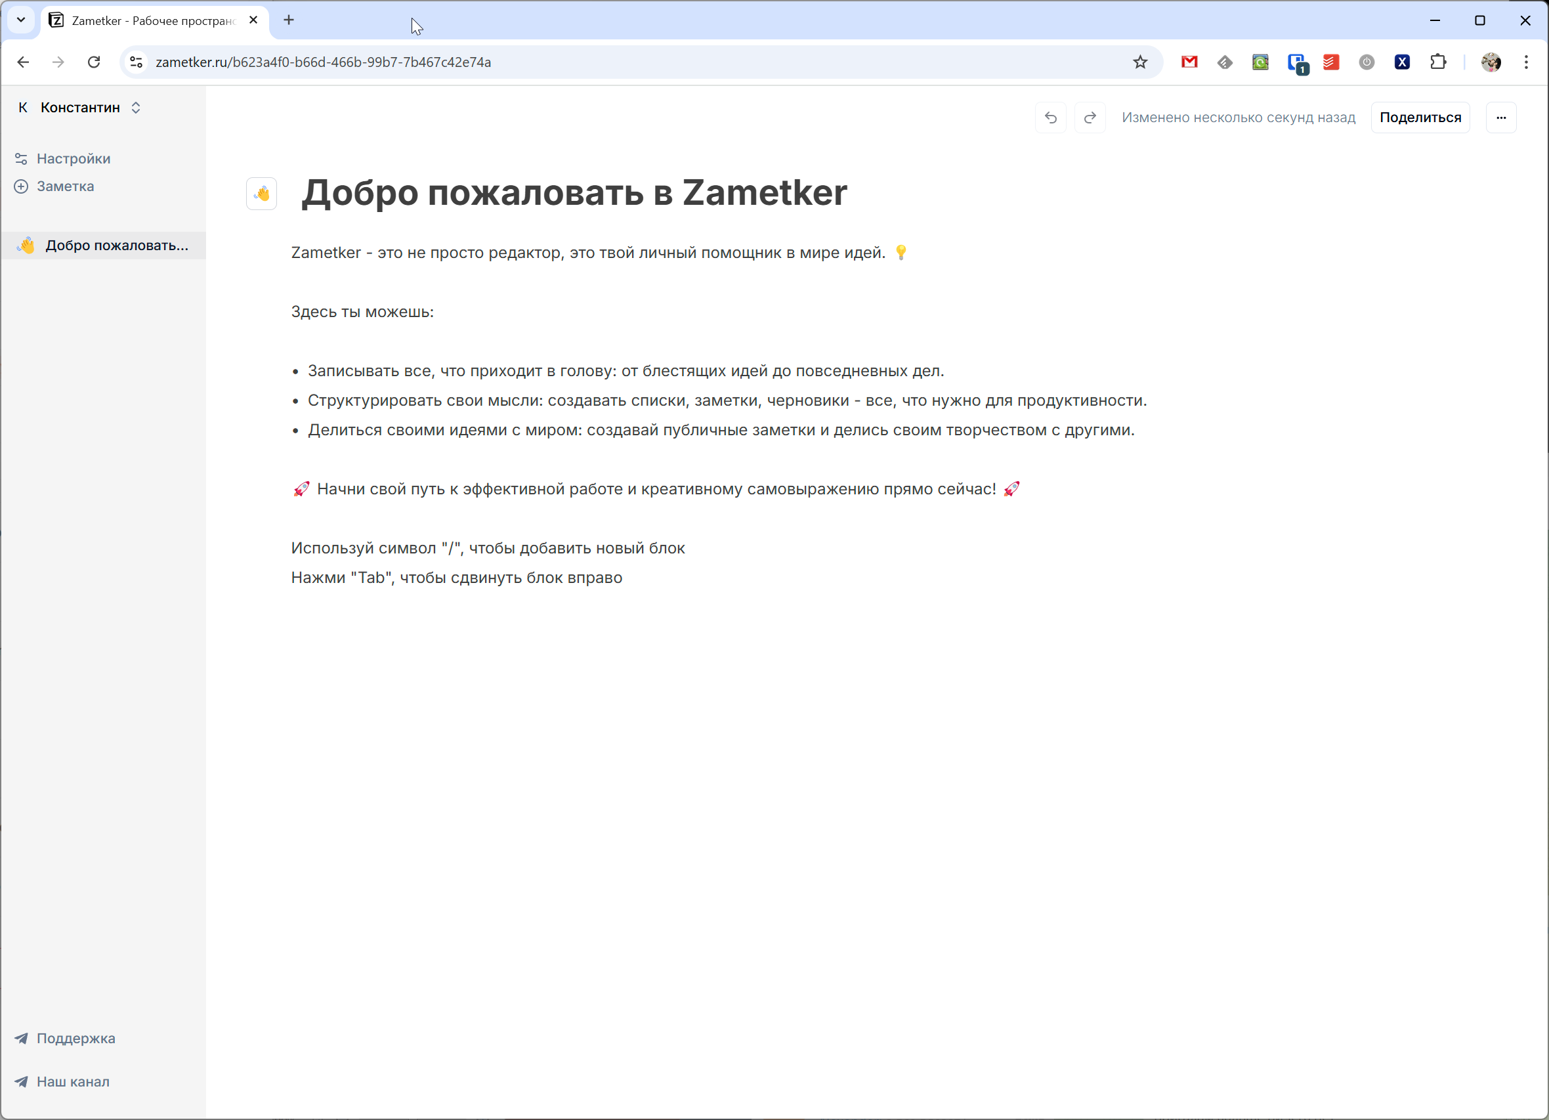Open Наш канал link
Image resolution: width=1549 pixels, height=1120 pixels.
pos(72,1081)
